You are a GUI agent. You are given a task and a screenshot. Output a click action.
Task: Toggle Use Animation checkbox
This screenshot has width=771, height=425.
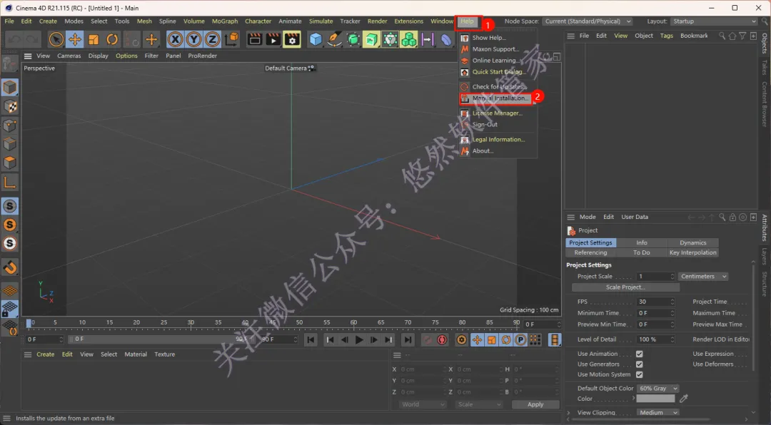[x=639, y=354]
